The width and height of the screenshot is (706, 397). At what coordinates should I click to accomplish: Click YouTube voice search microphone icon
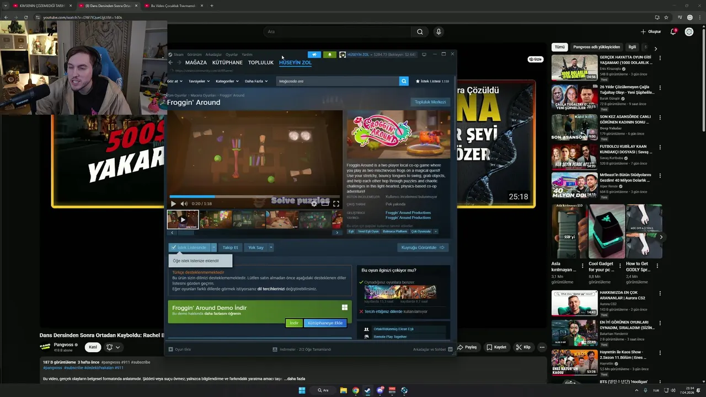pyautogui.click(x=438, y=32)
